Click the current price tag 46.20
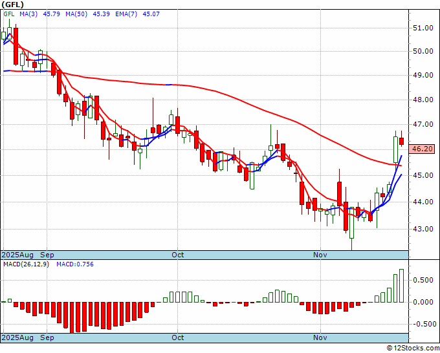 coord(422,149)
